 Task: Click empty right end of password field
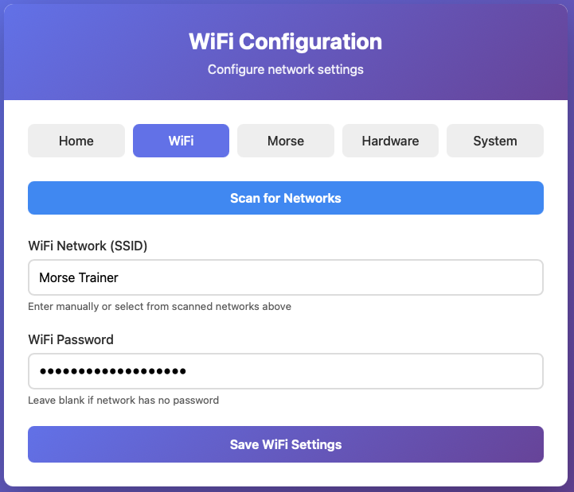coord(494,371)
